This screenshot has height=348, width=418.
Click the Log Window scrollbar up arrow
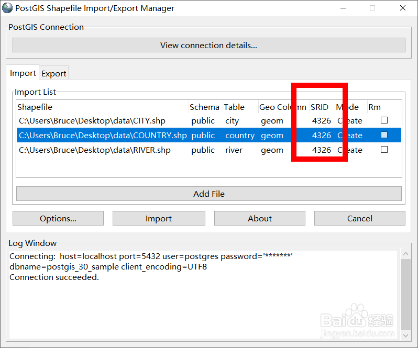(x=405, y=254)
